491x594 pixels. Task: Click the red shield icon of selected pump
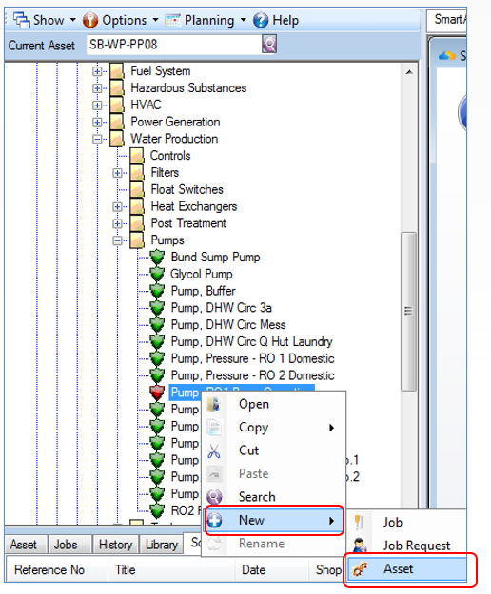click(157, 393)
